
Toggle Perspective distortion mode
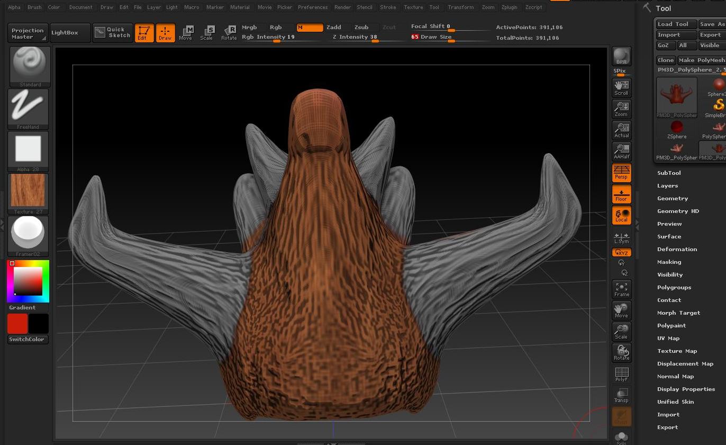click(x=621, y=172)
